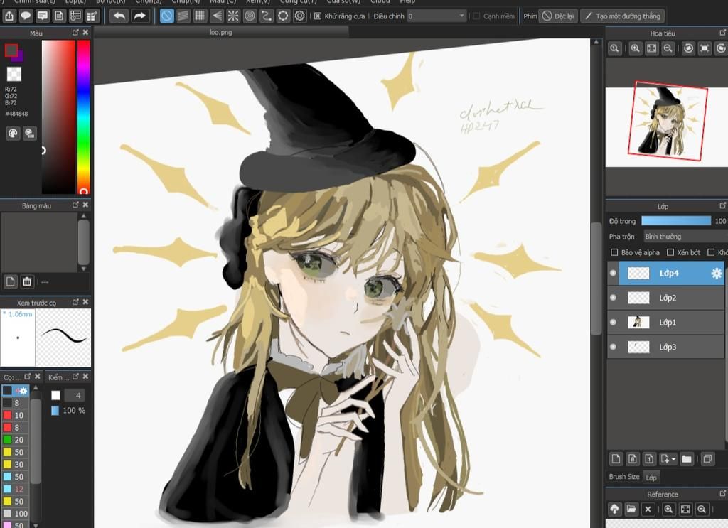Click the Đặt lại reset button

[x=558, y=16]
